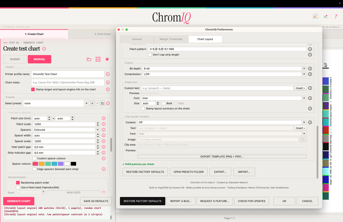
Task: Click info icon for Printer profile name
Action: [108, 74]
